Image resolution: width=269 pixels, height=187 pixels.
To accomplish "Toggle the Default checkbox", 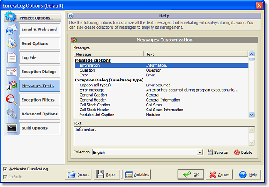I will [5, 177].
